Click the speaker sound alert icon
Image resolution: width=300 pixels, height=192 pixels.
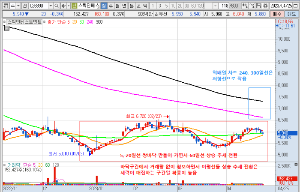click(63, 6)
